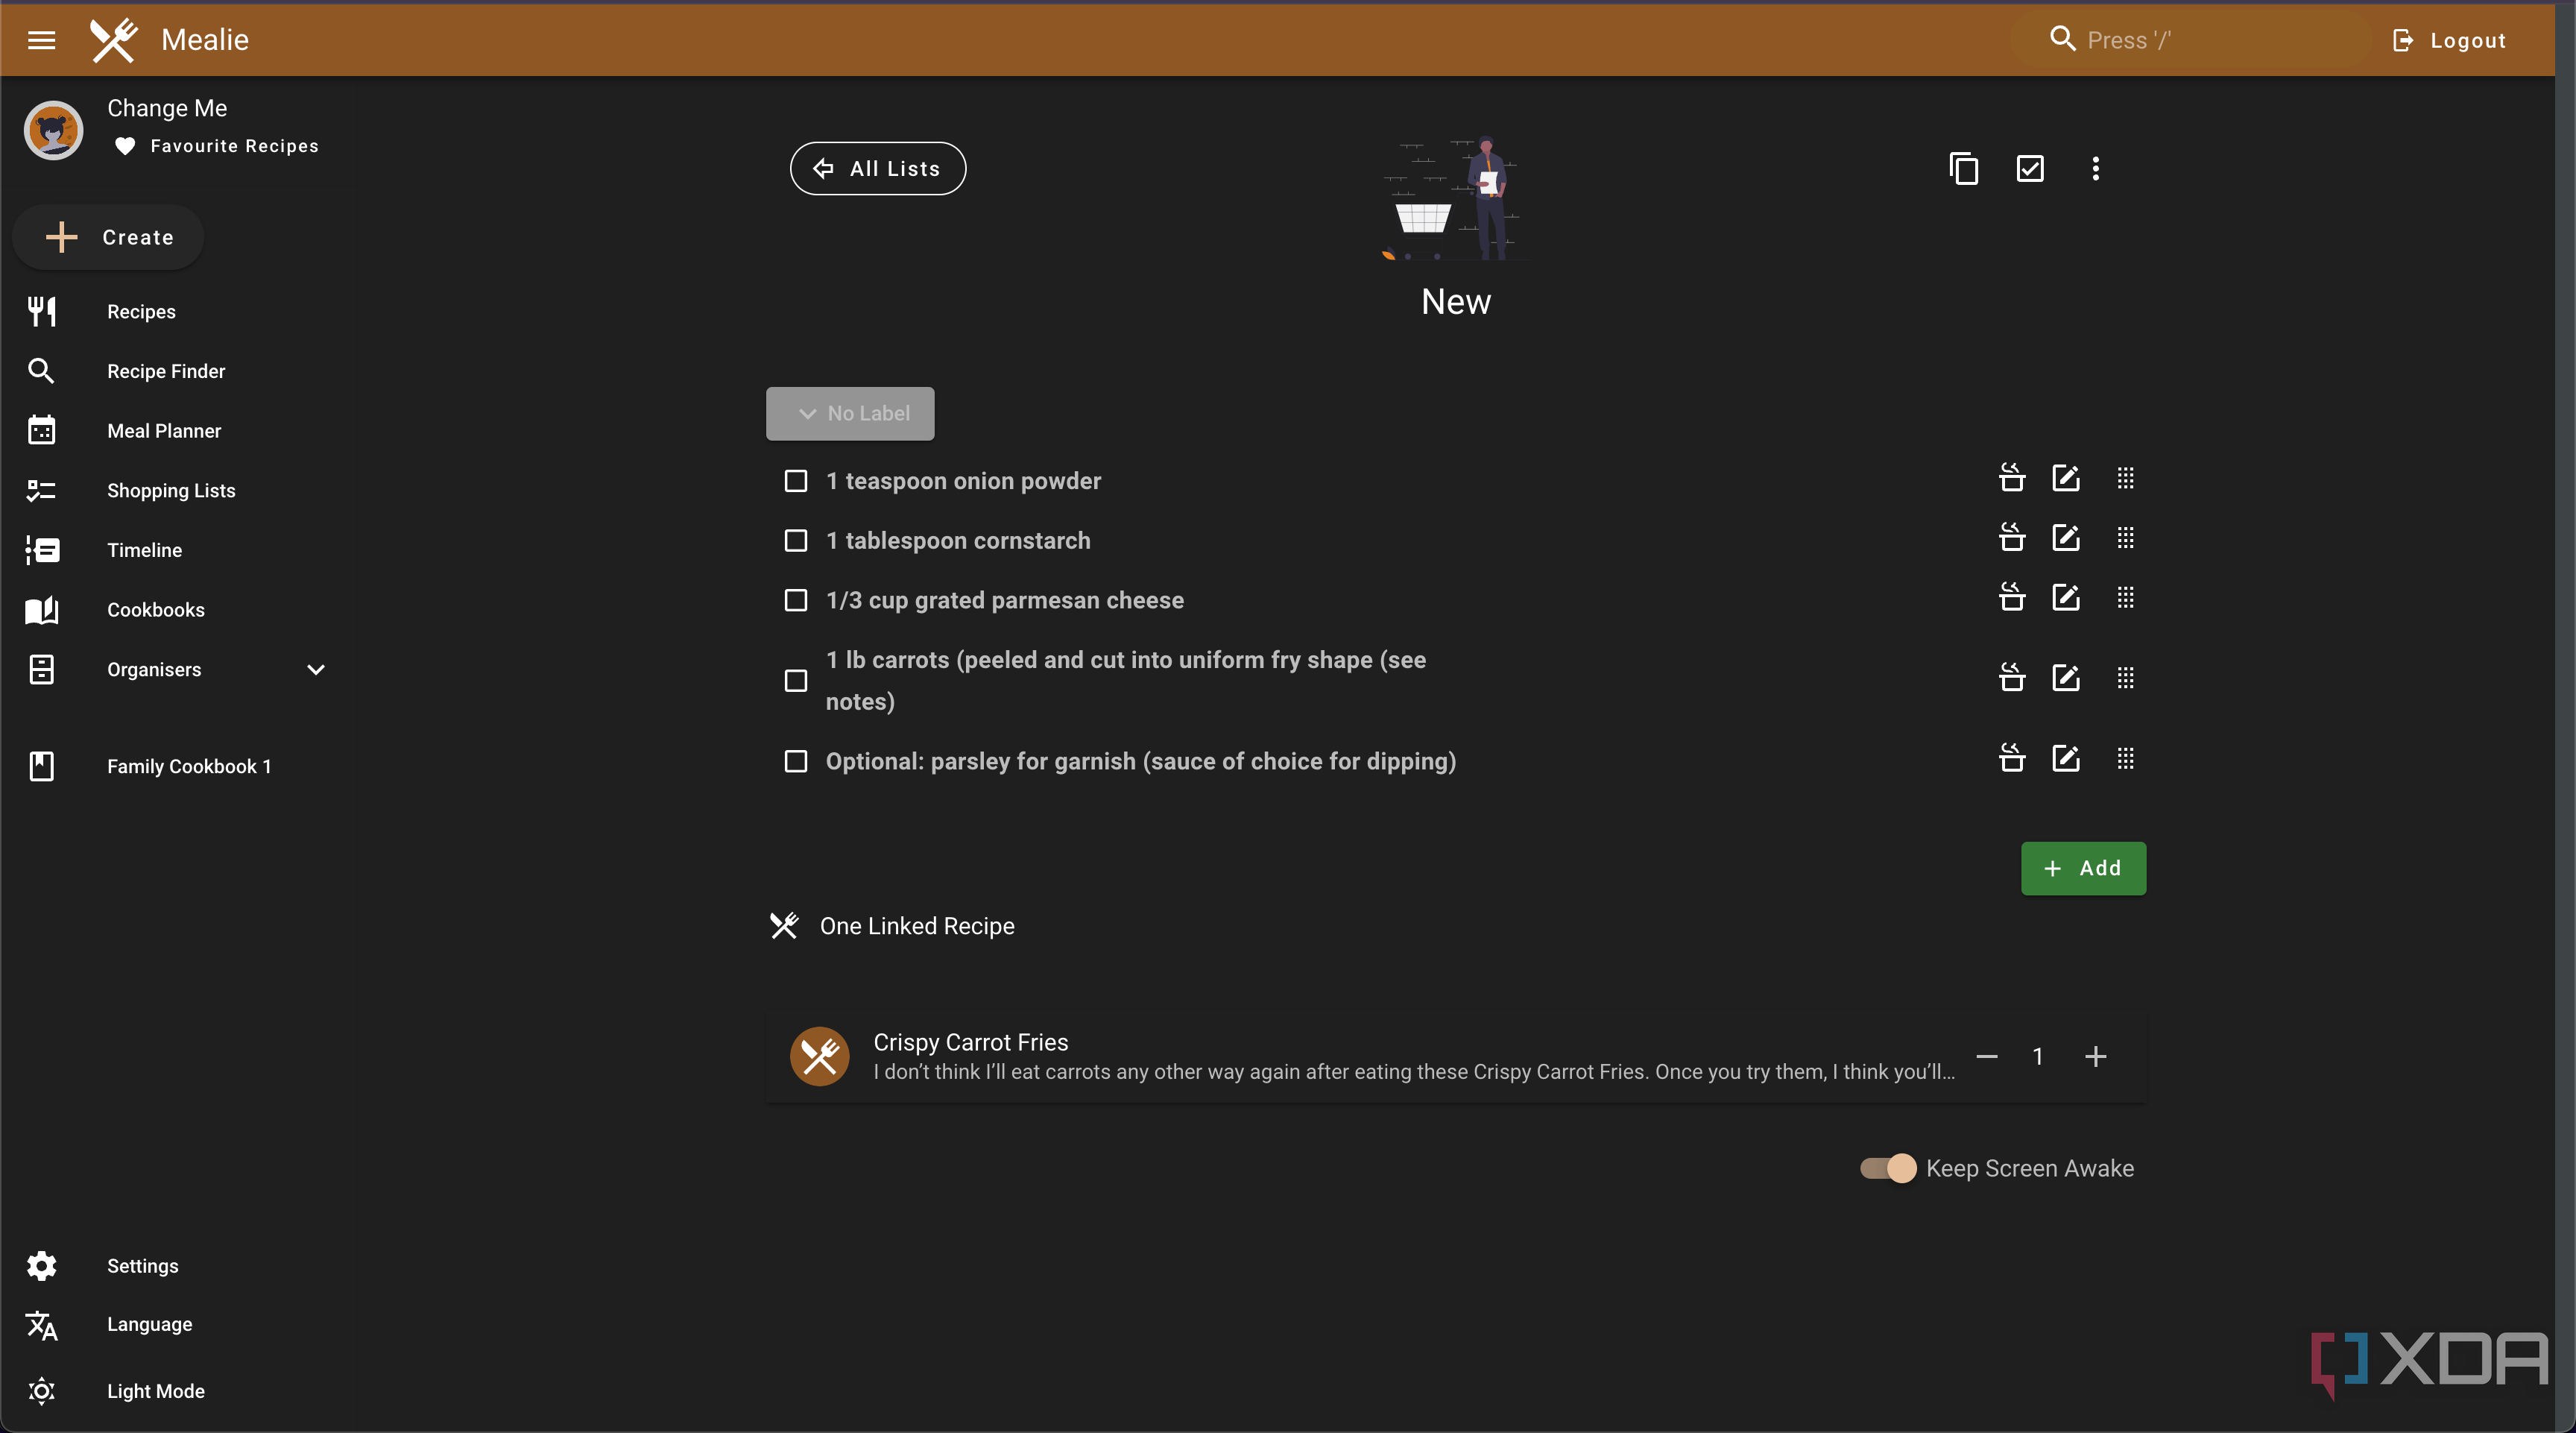The height and width of the screenshot is (1433, 2576).
Task: Edit the onion powder item
Action: tap(2066, 479)
